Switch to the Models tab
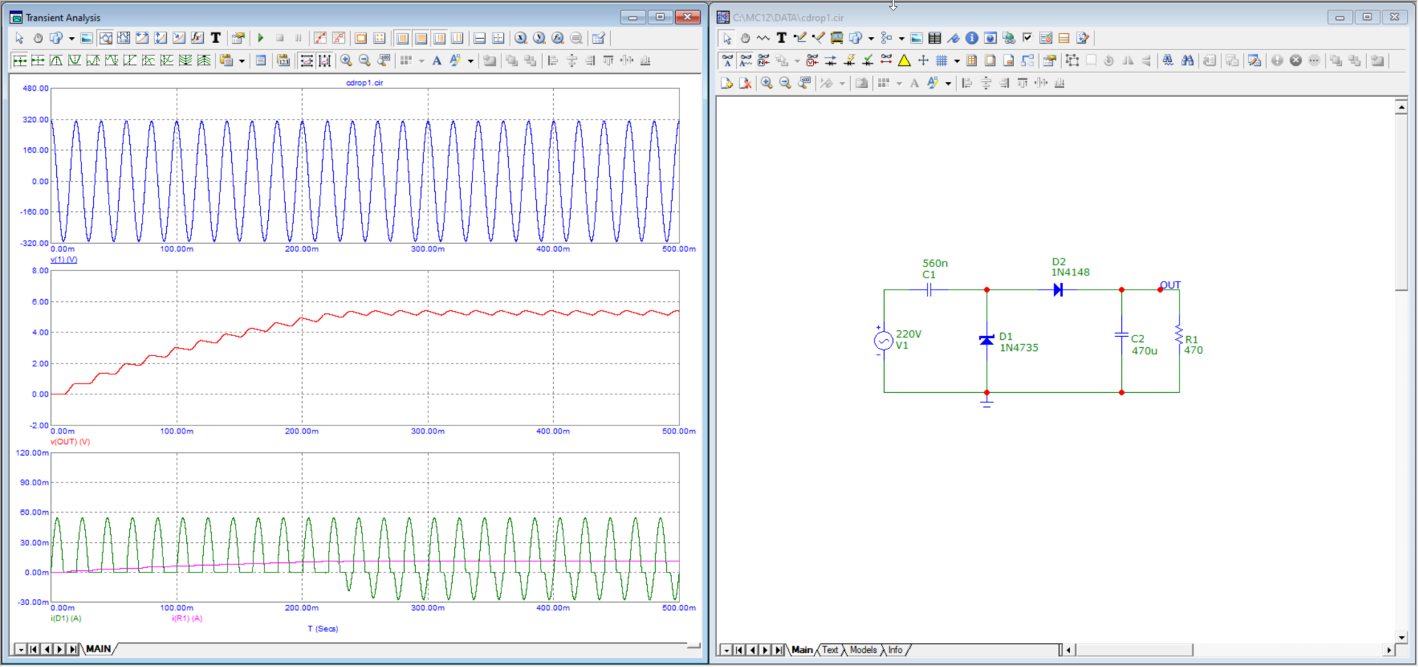 [863, 650]
